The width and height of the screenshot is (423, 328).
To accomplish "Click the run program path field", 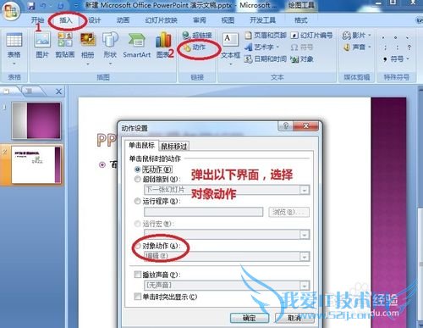I will (x=203, y=212).
